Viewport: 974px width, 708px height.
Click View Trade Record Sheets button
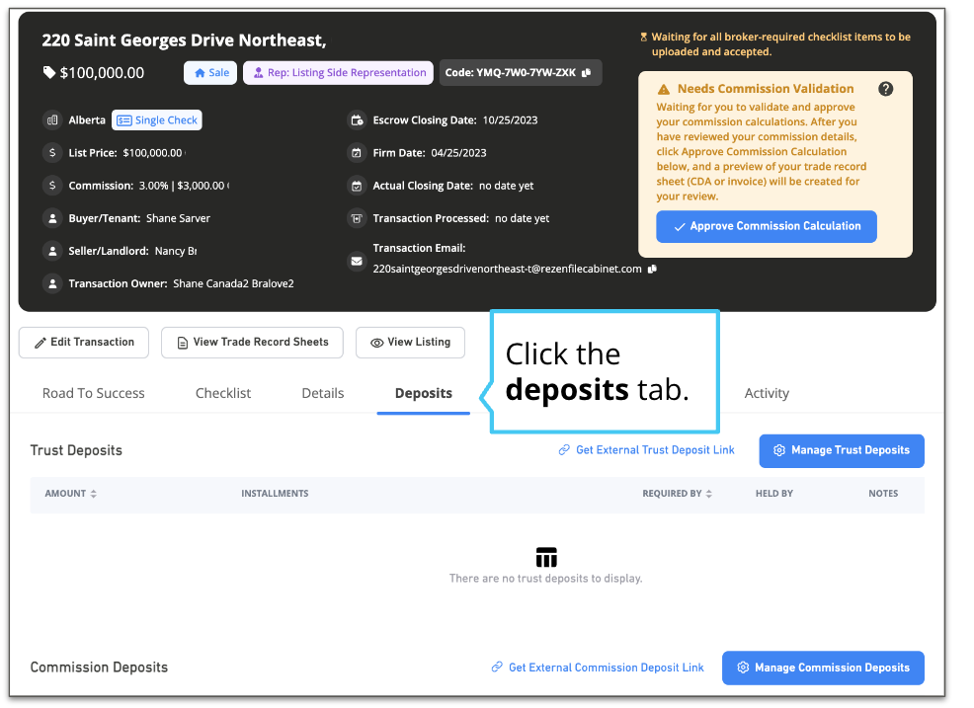coord(252,343)
